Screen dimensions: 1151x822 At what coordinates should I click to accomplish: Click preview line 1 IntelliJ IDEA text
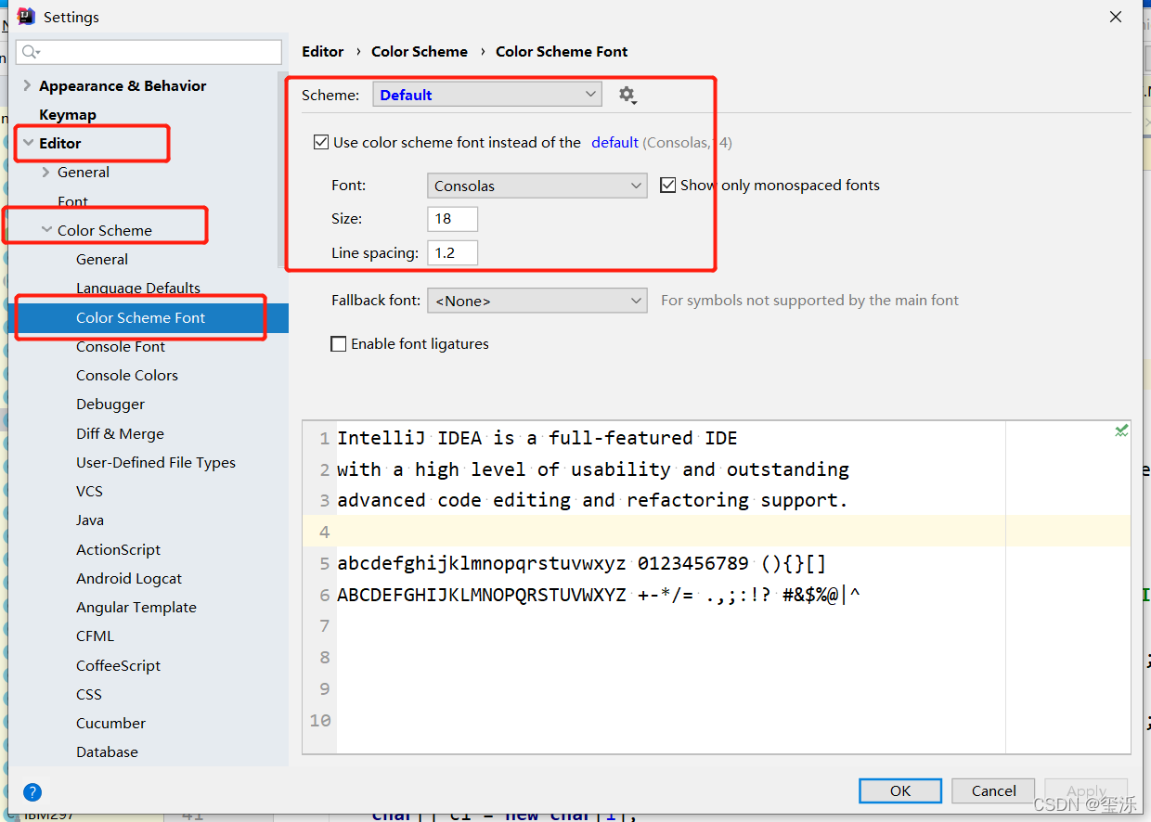coord(537,438)
